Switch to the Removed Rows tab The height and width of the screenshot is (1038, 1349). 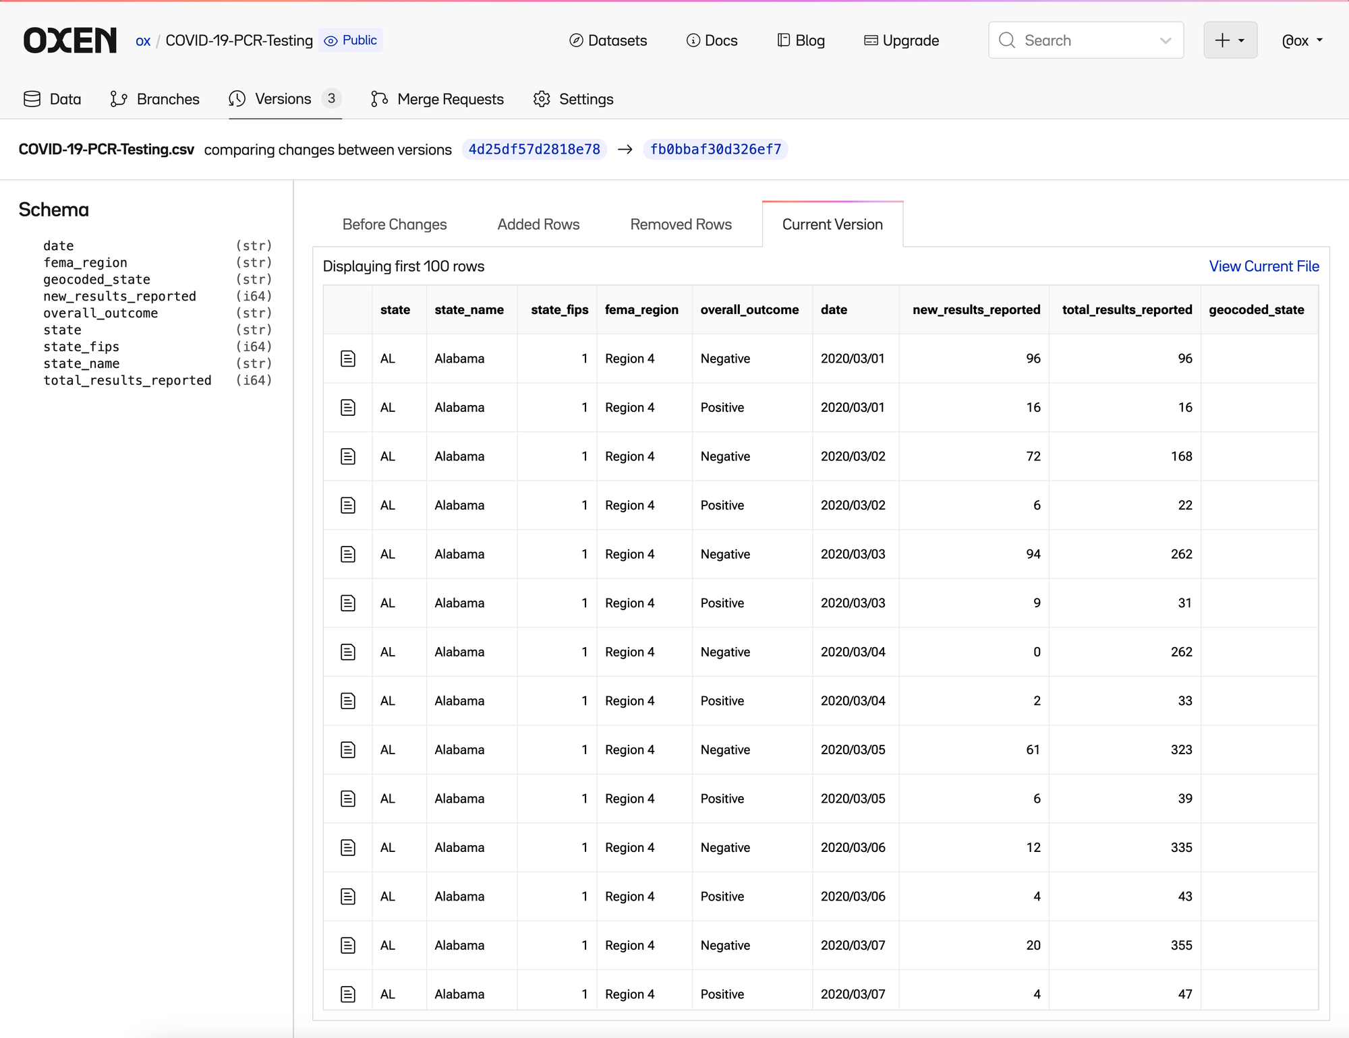[x=681, y=224]
